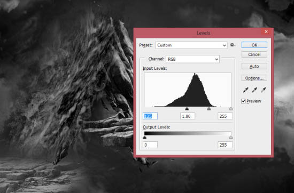Open the preset options gear menu
This screenshot has width=294, height=193.
click(233, 45)
